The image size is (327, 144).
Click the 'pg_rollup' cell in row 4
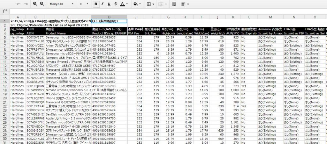[18, 33]
